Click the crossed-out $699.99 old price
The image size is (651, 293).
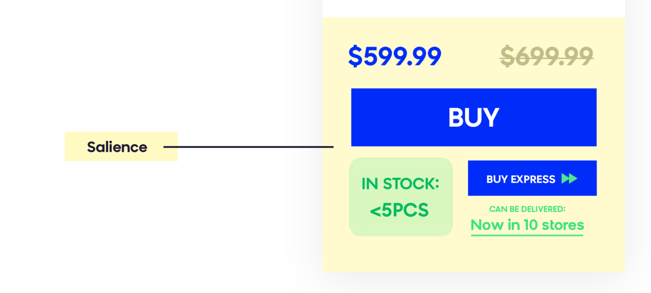coord(547,56)
